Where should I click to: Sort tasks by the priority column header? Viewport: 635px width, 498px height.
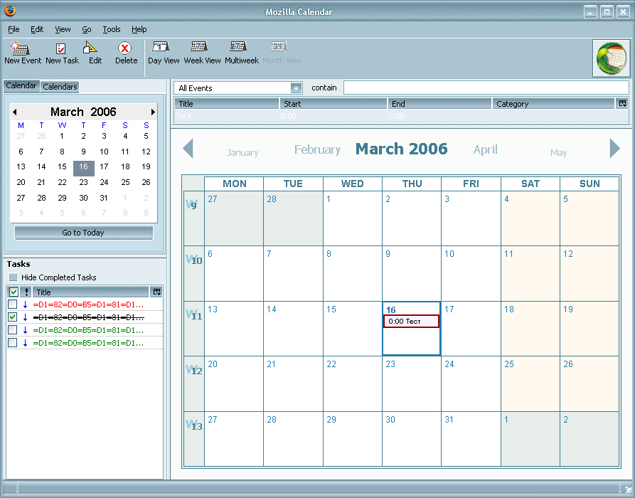pos(26,292)
